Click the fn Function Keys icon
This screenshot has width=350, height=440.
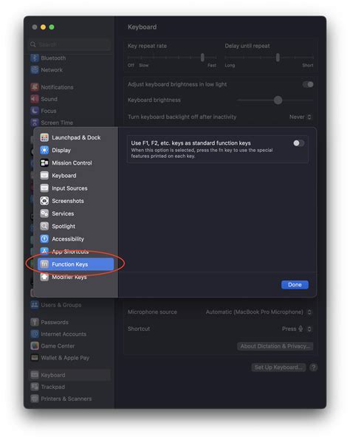pos(44,264)
